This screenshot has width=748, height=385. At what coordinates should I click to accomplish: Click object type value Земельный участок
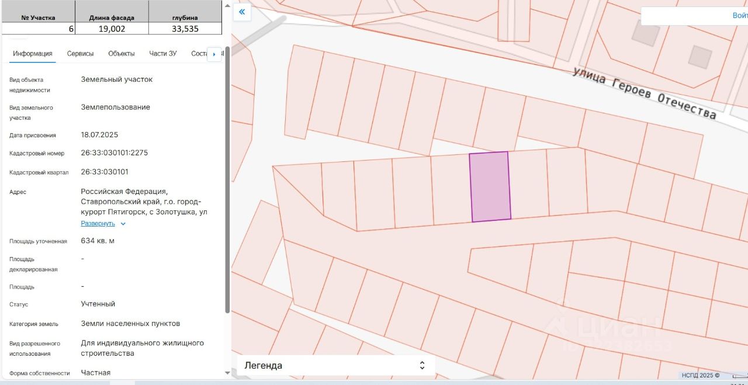point(117,79)
